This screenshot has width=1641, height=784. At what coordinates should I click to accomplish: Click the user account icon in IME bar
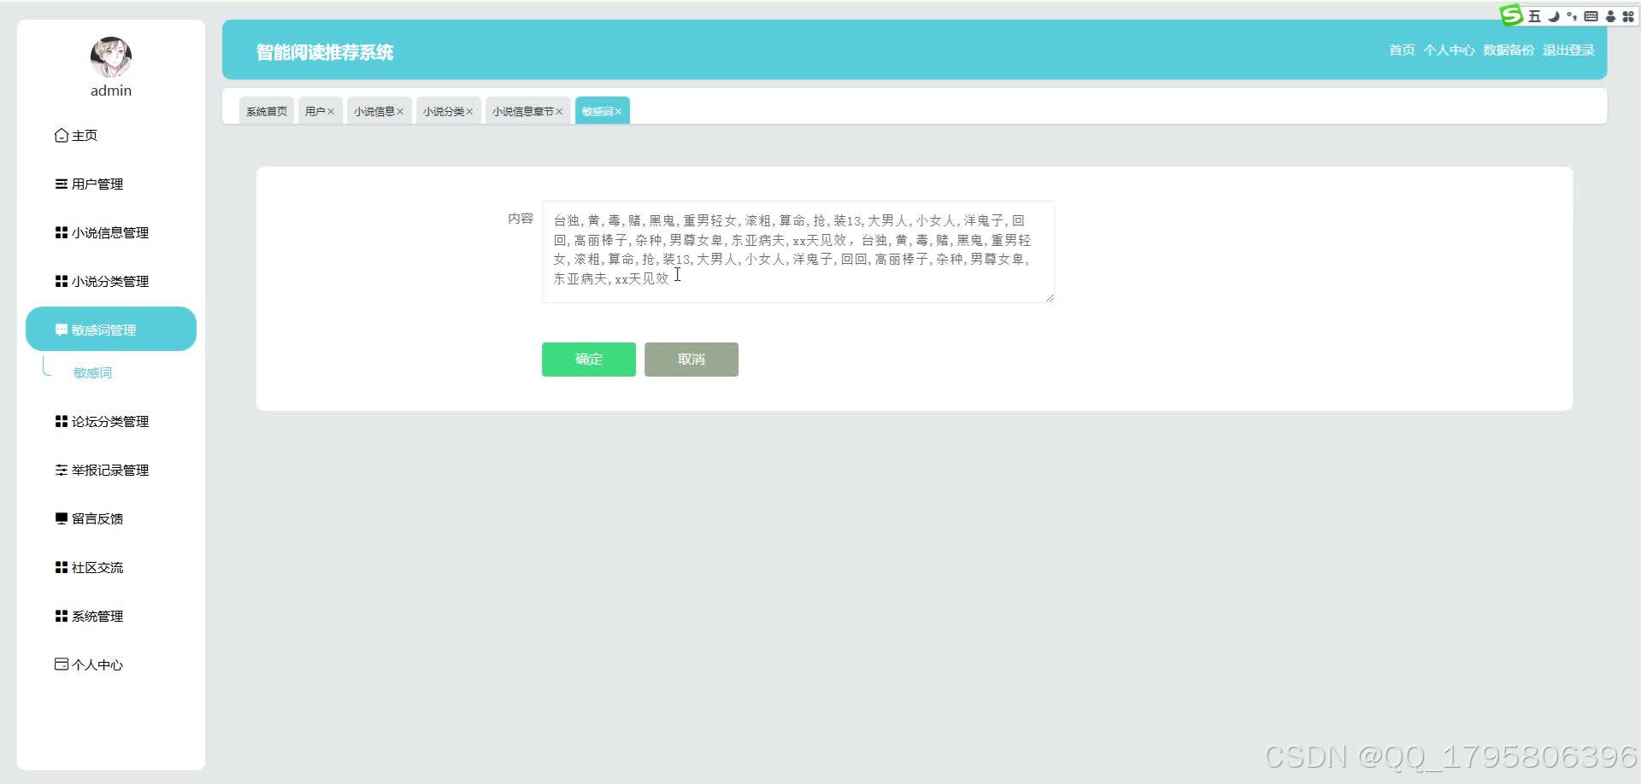point(1610,16)
